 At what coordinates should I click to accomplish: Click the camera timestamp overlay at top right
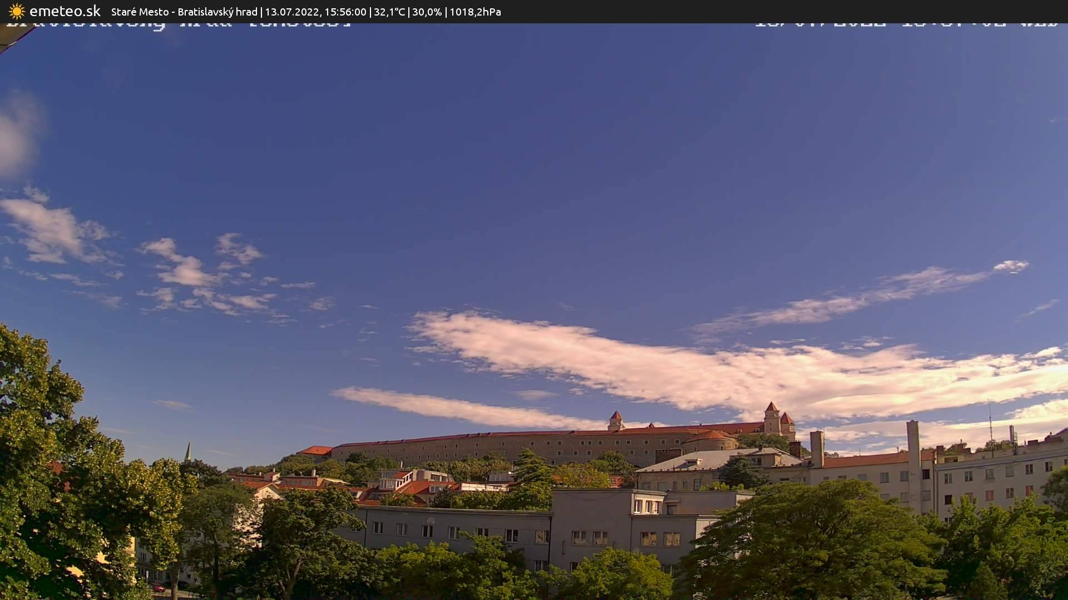907,23
